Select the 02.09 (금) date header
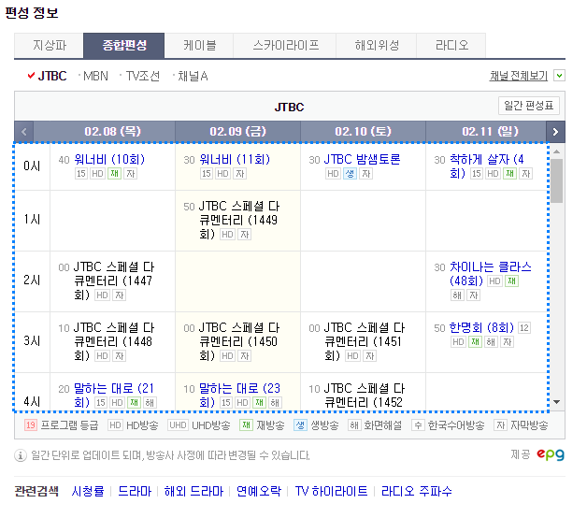587x518 pixels. click(237, 132)
